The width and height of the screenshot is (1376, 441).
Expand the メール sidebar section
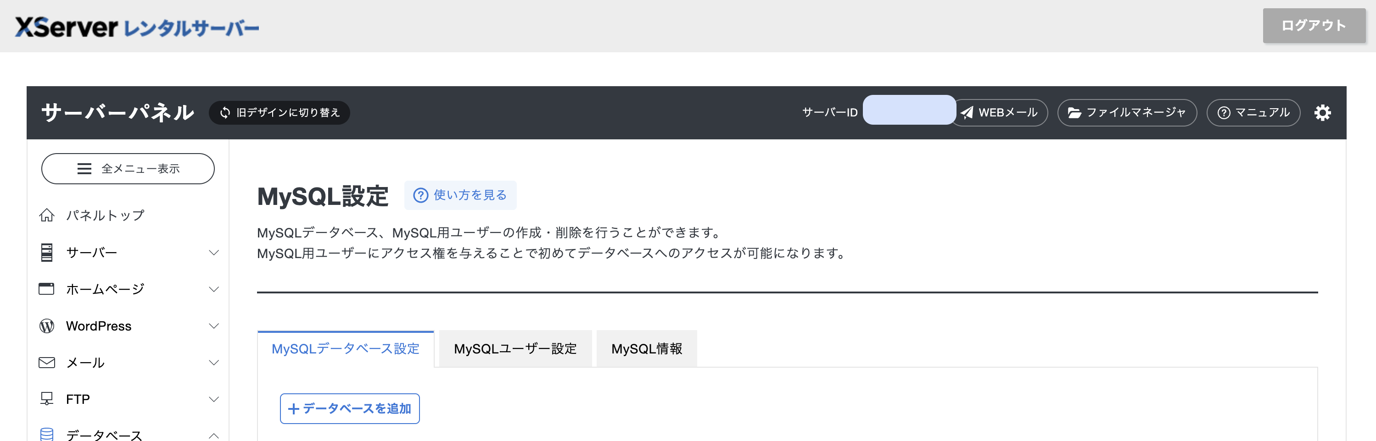pyautogui.click(x=215, y=362)
